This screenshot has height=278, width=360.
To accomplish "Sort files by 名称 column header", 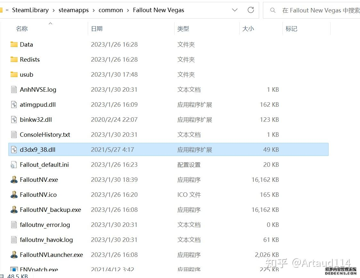I will point(22,29).
